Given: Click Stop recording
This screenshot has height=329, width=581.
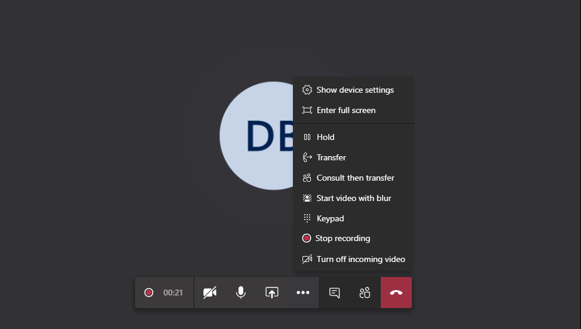Looking at the screenshot, I should click(x=353, y=239).
